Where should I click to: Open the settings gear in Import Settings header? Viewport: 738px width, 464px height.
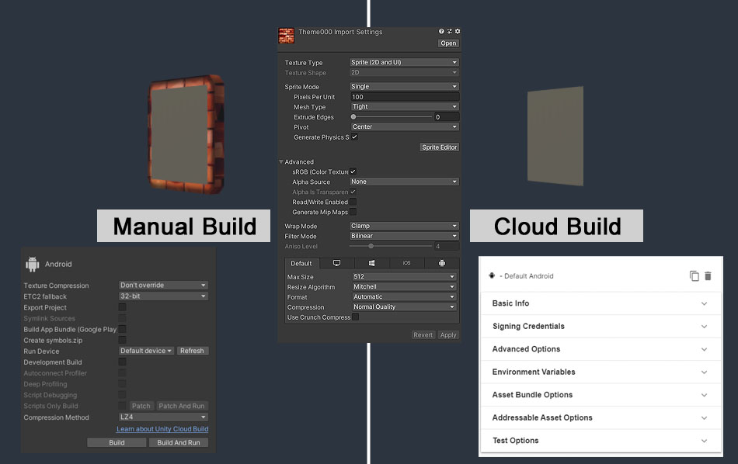pos(458,31)
